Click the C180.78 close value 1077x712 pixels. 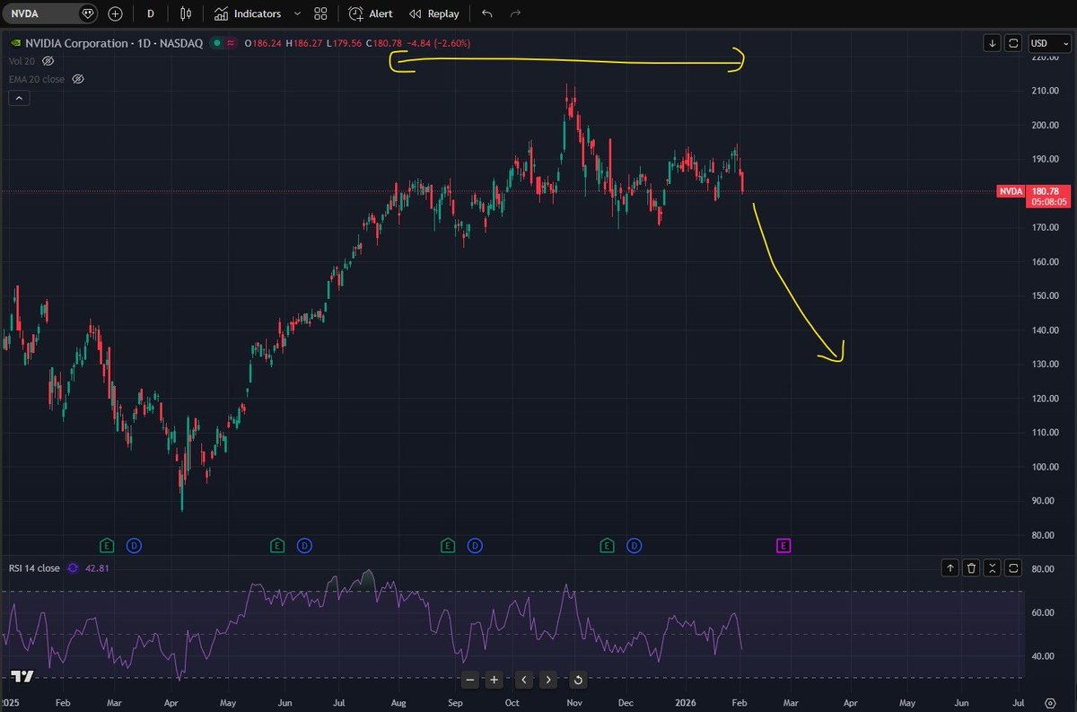384,42
